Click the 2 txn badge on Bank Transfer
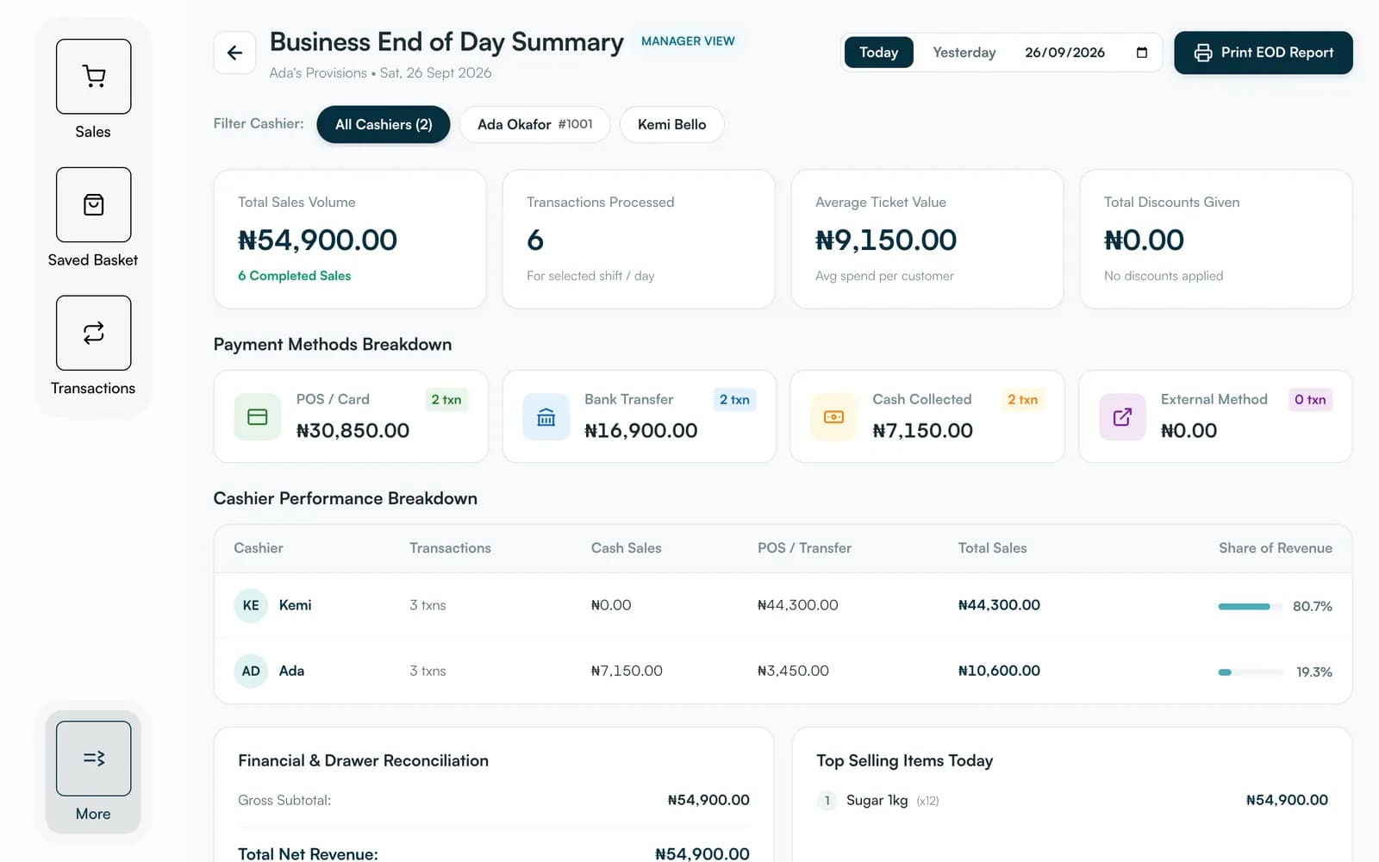The height and width of the screenshot is (862, 1379). (x=734, y=399)
